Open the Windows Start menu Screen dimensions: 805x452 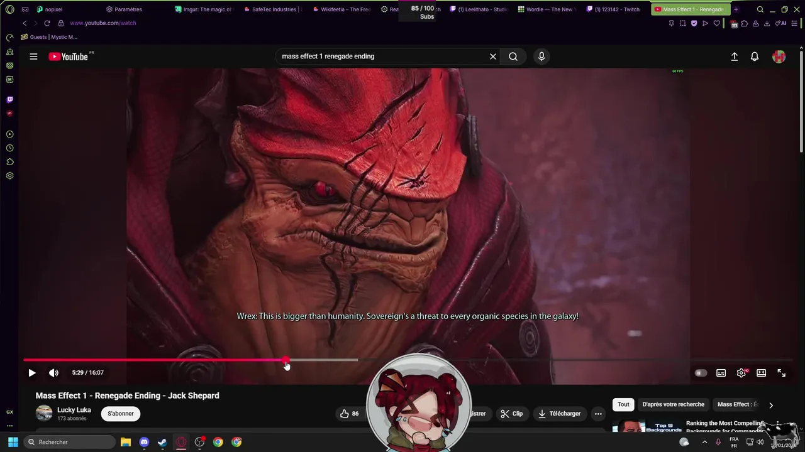13,442
